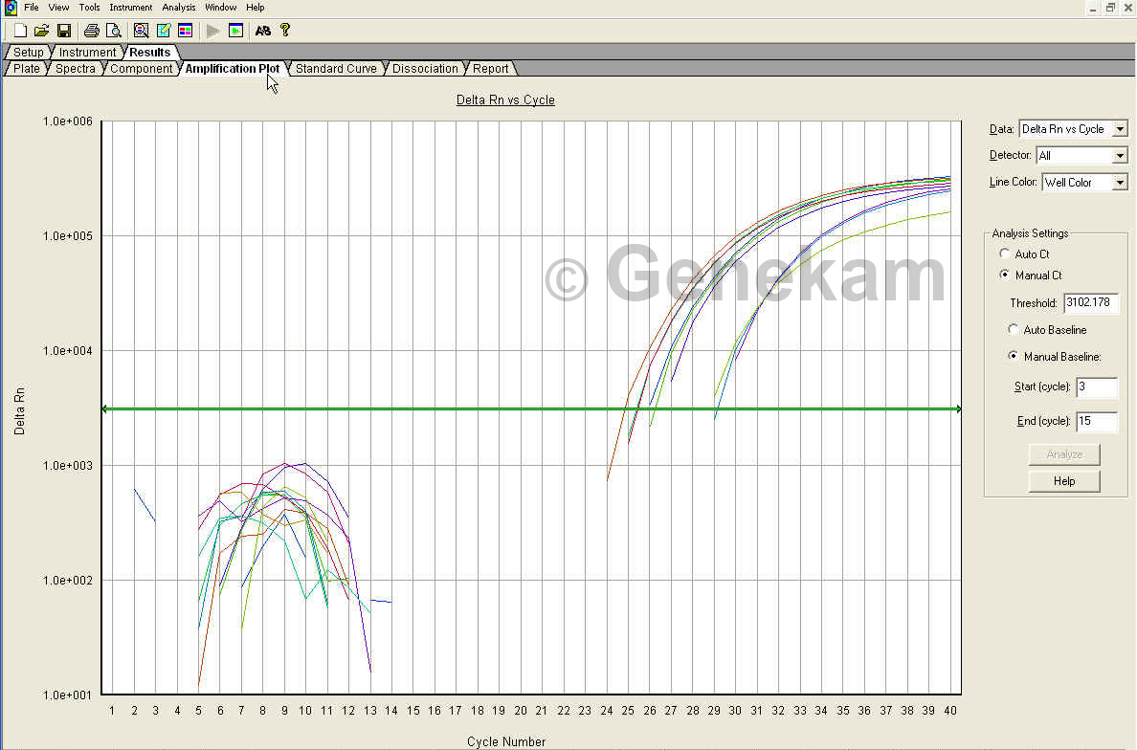
Task: Click the colored grid toolbar icon
Action: [x=186, y=31]
